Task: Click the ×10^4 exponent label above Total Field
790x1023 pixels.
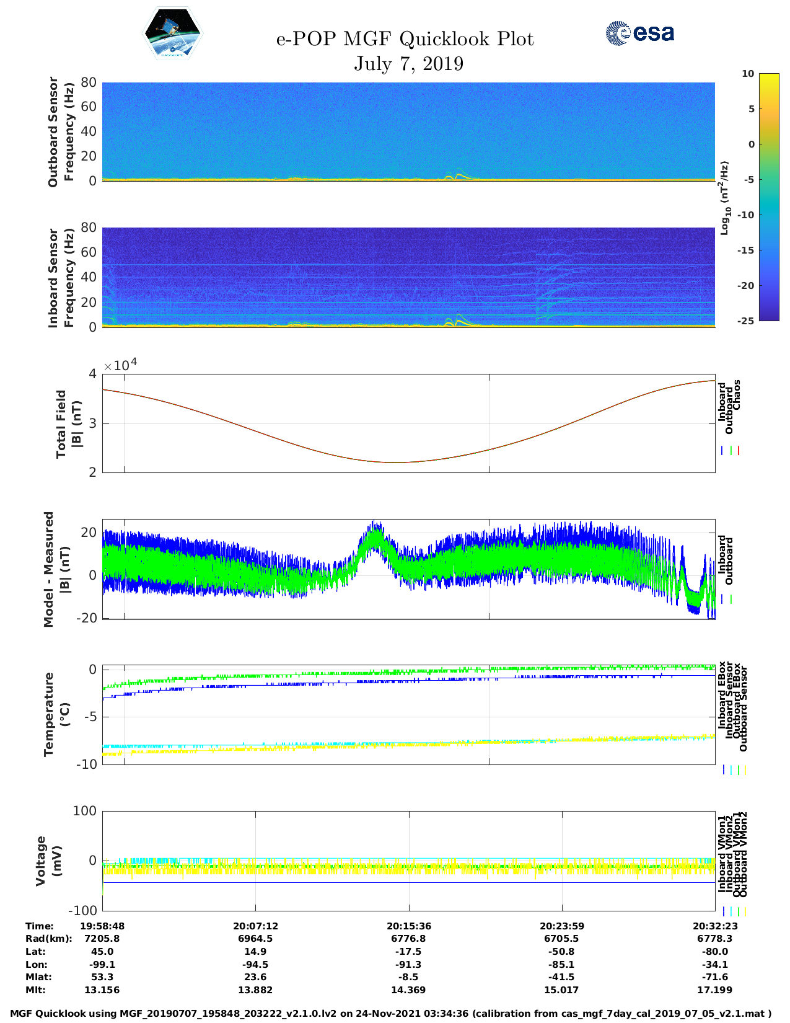Action: coord(120,365)
